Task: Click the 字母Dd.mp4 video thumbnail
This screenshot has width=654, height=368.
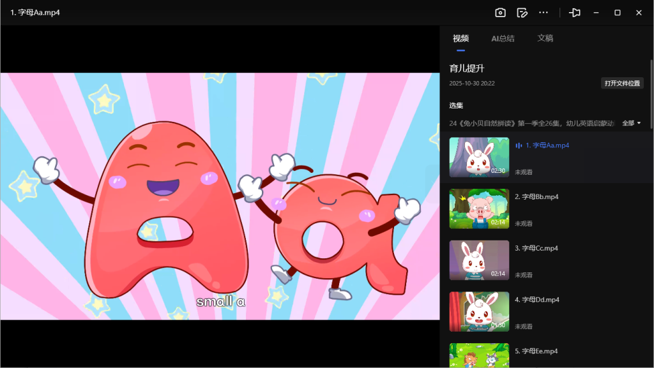Action: [479, 311]
